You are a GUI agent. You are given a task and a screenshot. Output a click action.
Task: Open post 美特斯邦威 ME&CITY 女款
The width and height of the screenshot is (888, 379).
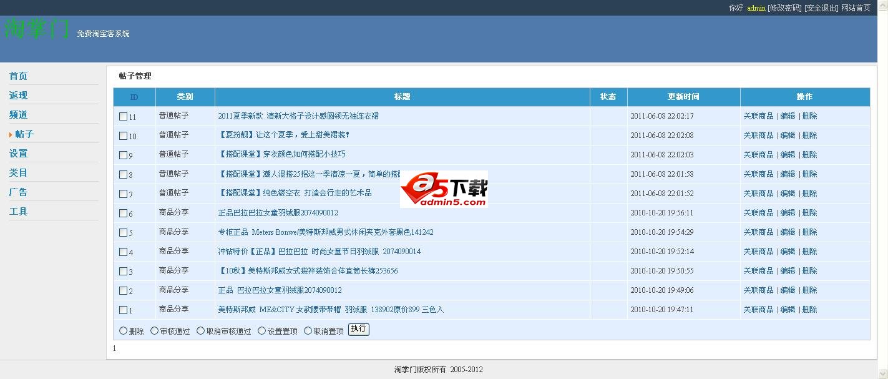click(x=331, y=310)
